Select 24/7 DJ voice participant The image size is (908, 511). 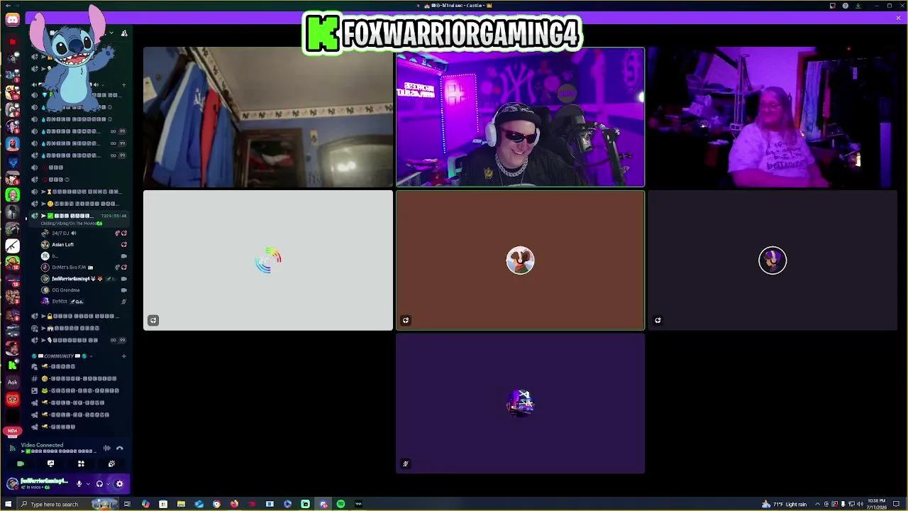tap(83, 233)
